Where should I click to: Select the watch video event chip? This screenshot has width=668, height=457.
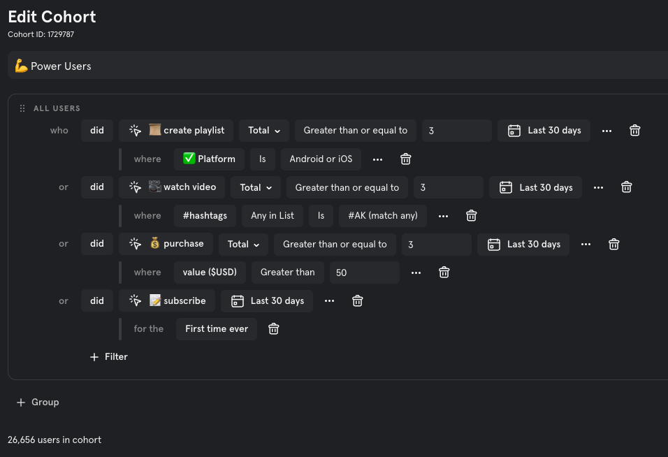[x=172, y=187]
